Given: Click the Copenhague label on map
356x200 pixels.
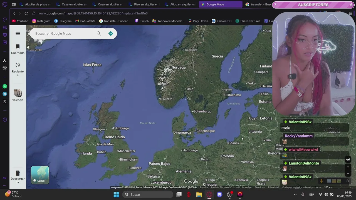Looking at the screenshot, I should (x=206, y=131).
